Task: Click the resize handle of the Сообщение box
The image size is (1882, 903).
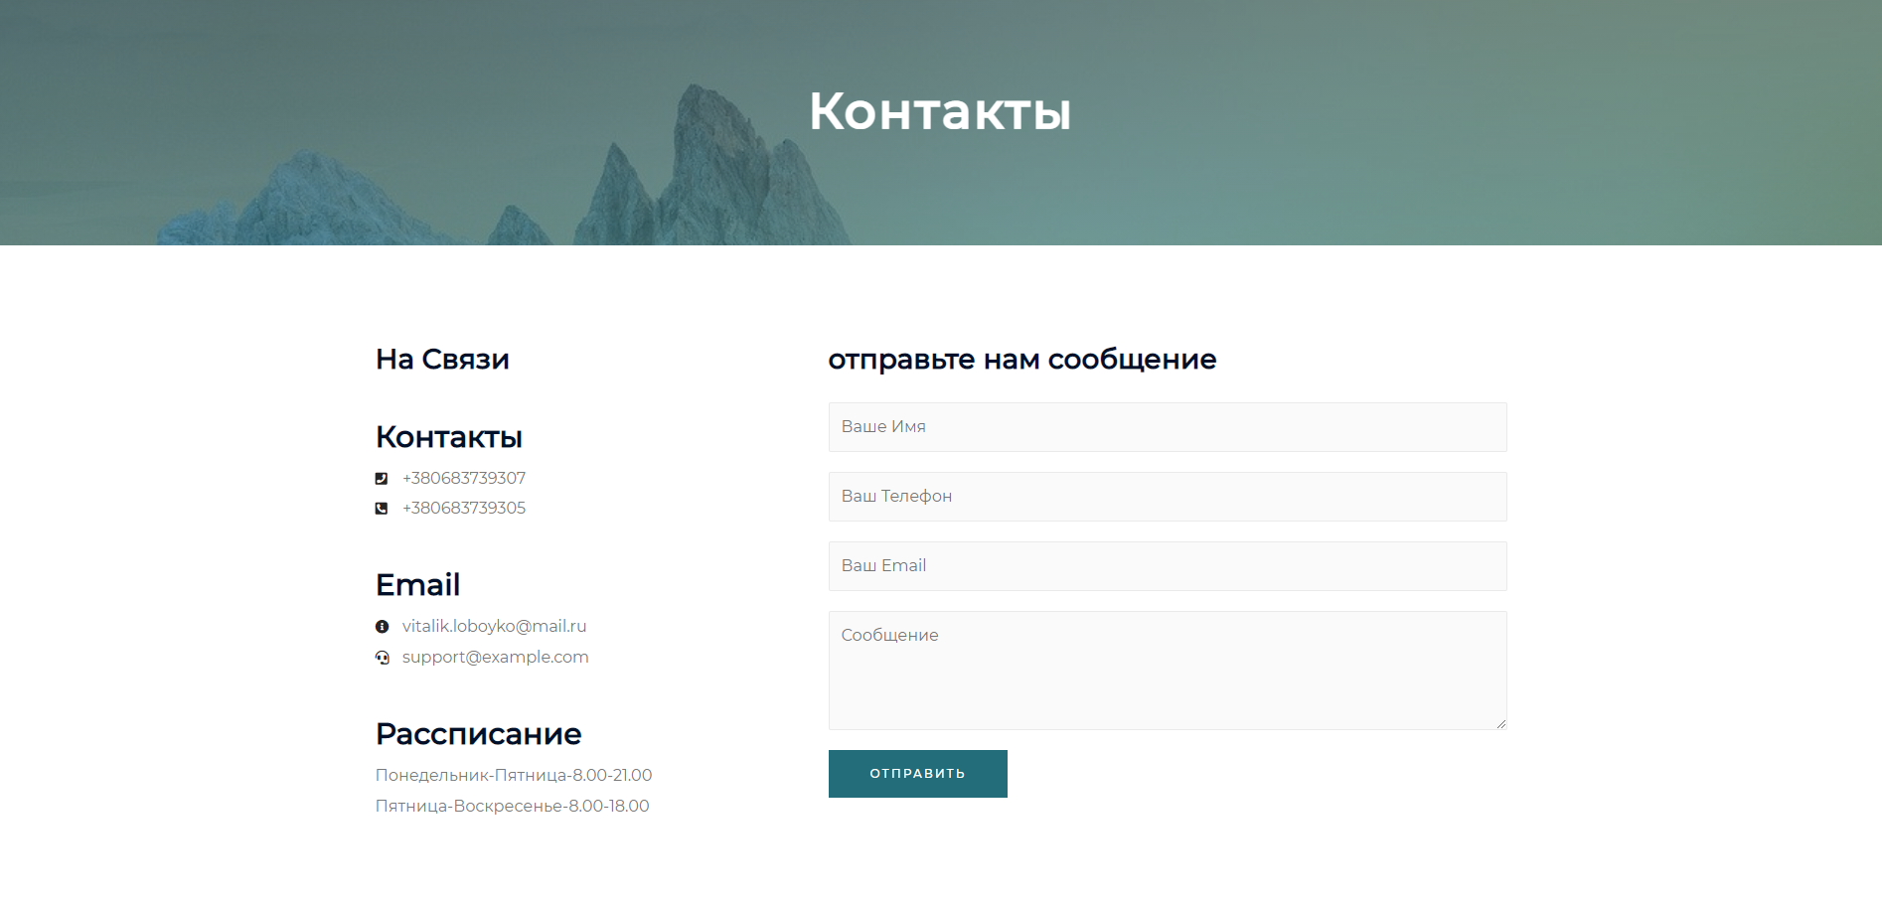Action: [1500, 723]
